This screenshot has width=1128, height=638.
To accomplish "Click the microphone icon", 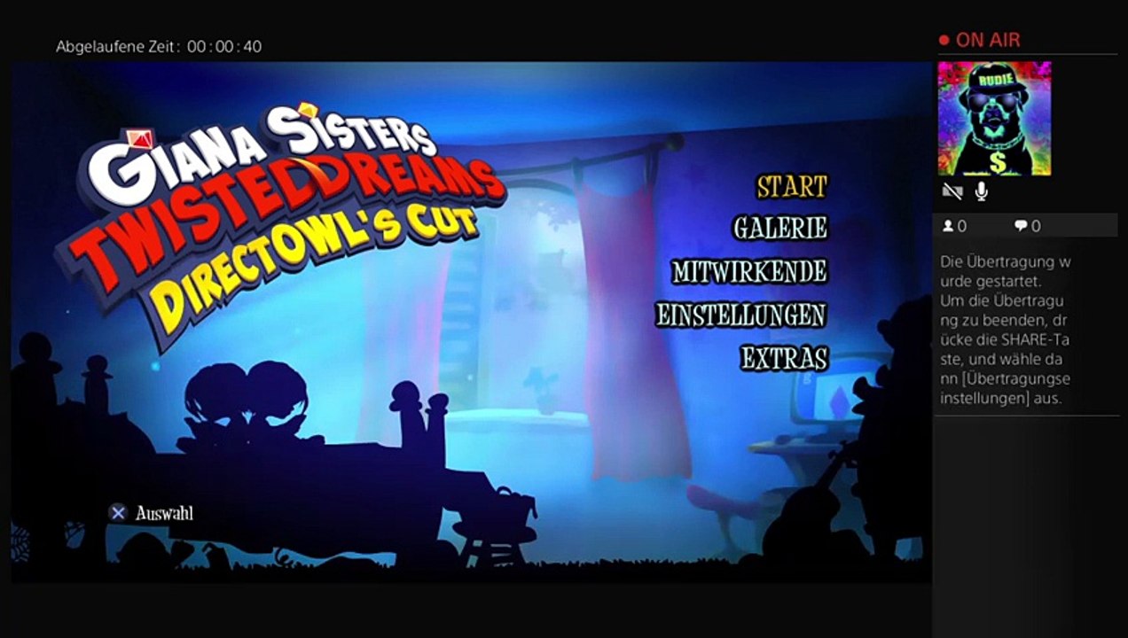I will point(982,191).
